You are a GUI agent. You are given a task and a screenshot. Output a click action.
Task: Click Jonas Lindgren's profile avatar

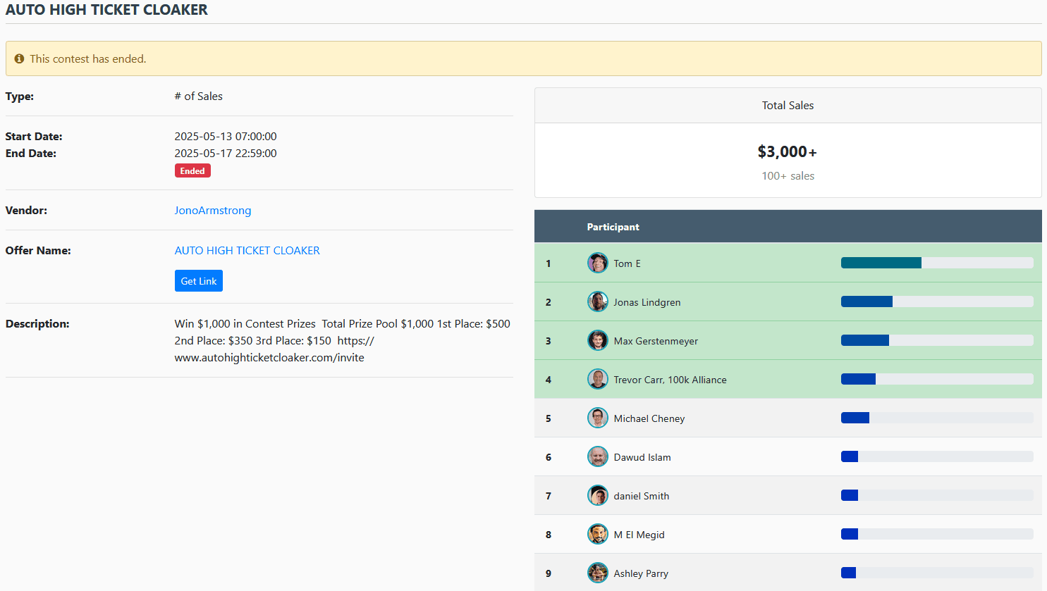pos(597,302)
